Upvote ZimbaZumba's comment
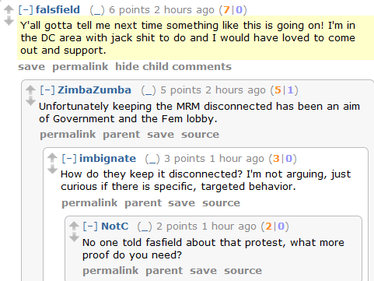The image size is (374, 281). 30,90
